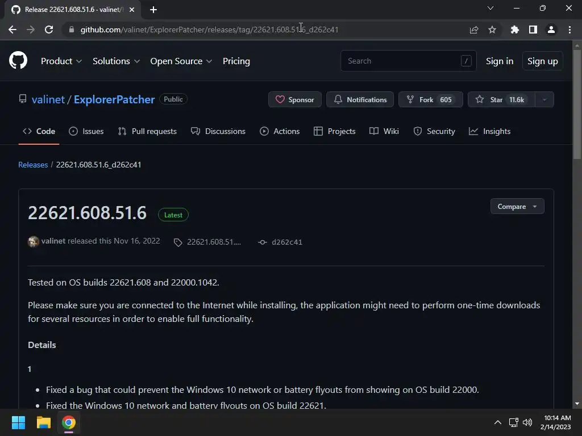Viewport: 582px width, 436px height.
Task: Click the forward navigation arrow
Action: pos(31,30)
